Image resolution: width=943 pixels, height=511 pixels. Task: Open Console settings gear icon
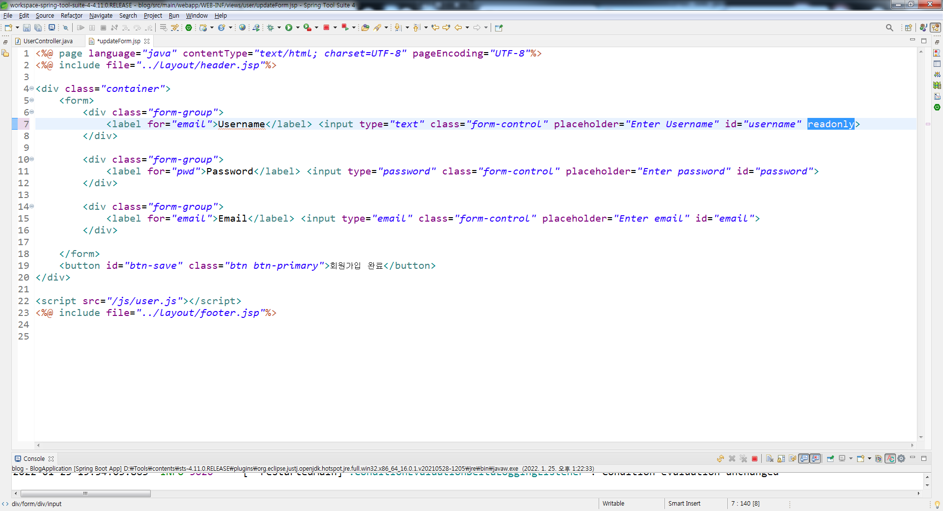pyautogui.click(x=901, y=458)
